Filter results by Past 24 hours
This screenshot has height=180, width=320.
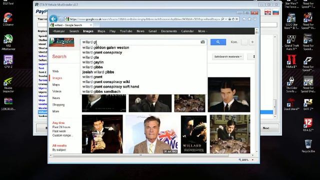61,127
